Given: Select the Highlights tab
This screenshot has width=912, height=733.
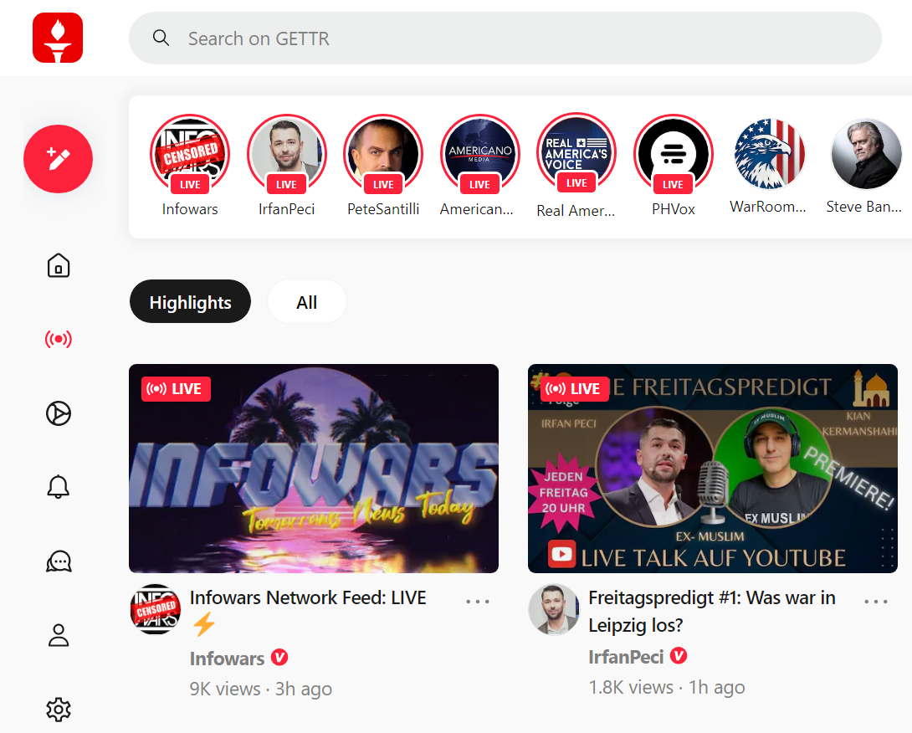Looking at the screenshot, I should pos(190,302).
